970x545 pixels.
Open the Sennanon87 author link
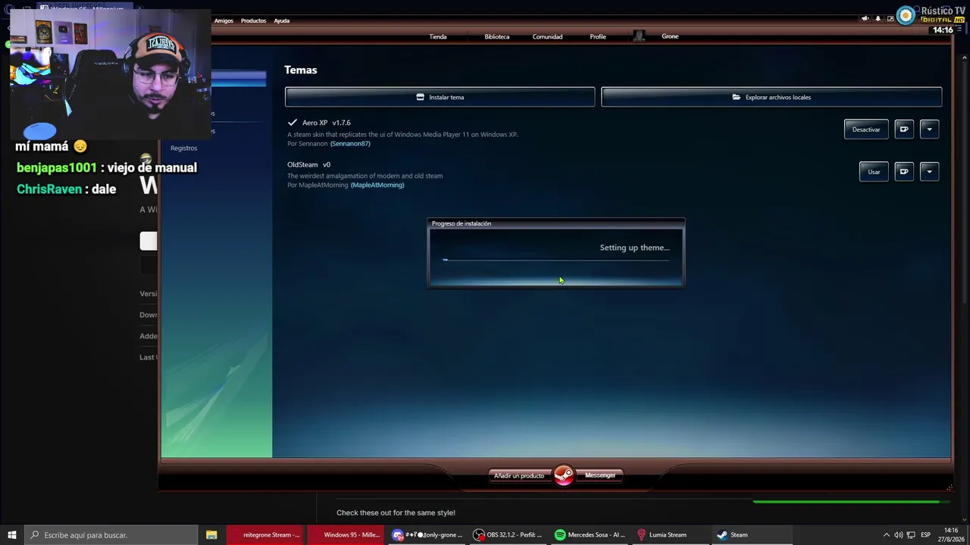[350, 144]
